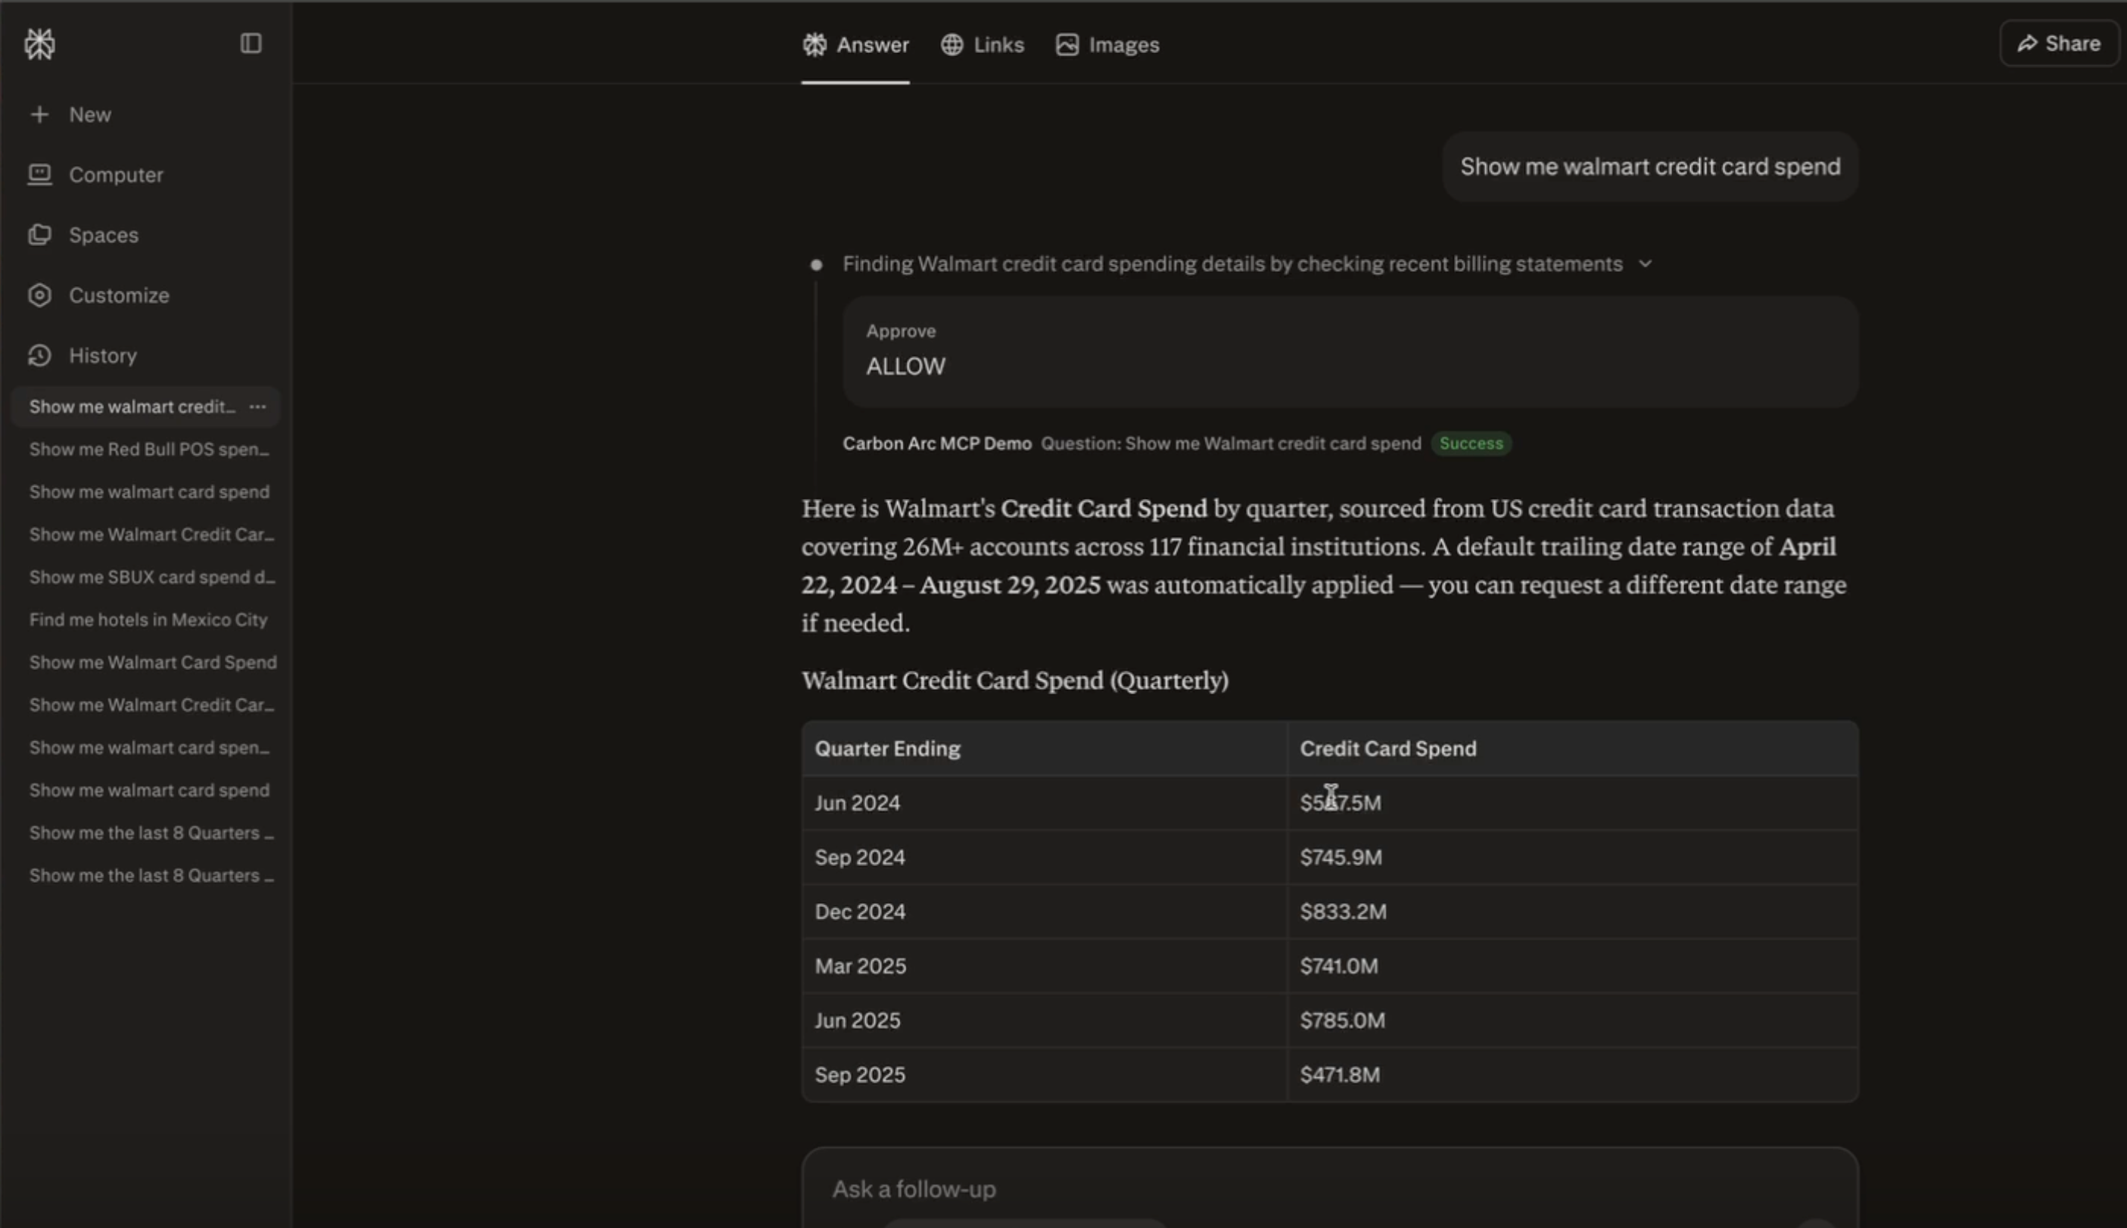2127x1228 pixels.
Task: Open more options for current thread
Action: (257, 407)
